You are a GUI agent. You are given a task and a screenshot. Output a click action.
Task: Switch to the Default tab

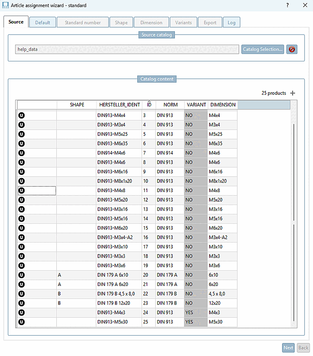[43, 23]
